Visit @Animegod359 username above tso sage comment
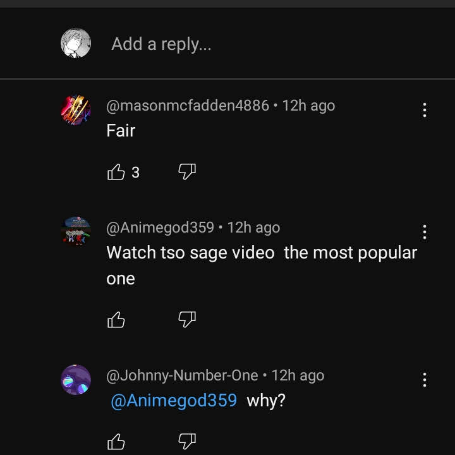 (x=160, y=227)
